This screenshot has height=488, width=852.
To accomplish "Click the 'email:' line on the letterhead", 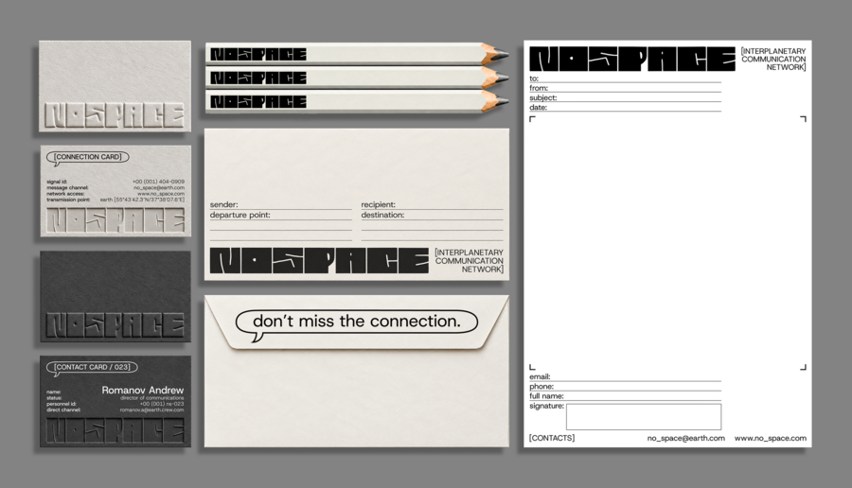I will (625, 376).
